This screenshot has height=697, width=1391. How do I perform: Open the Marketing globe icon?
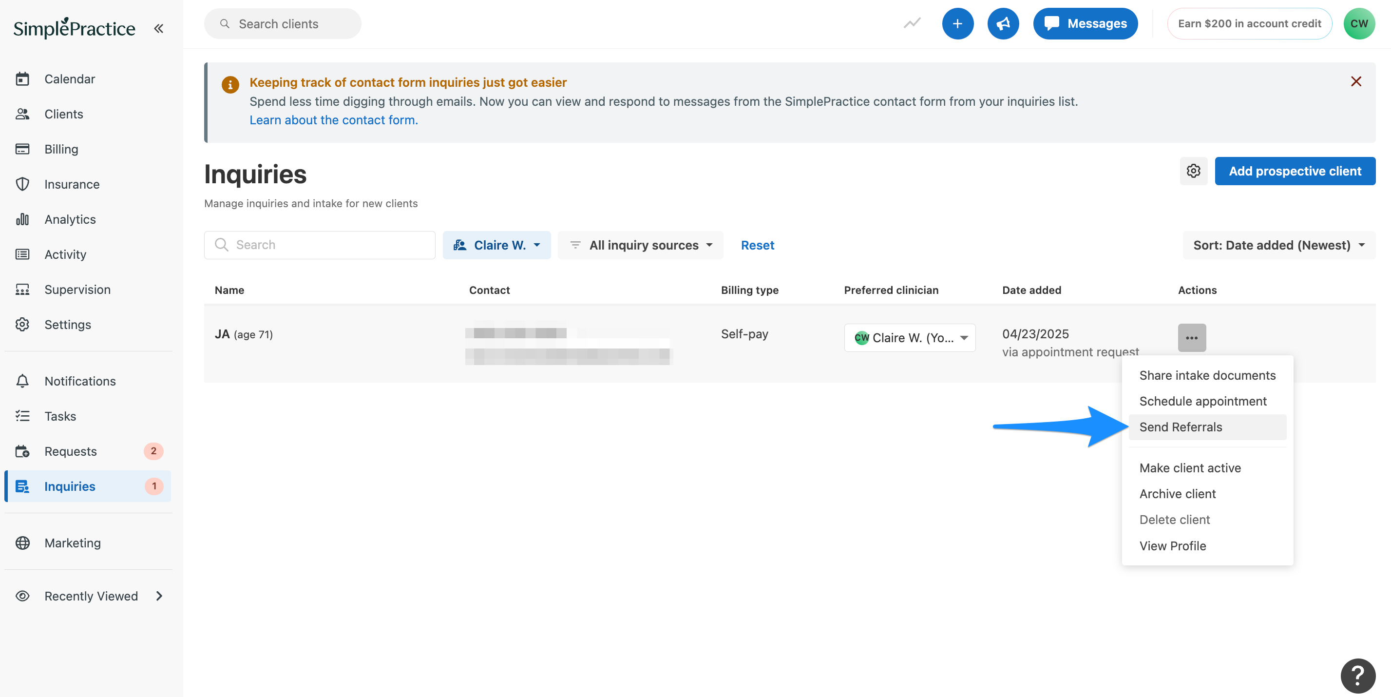coord(22,543)
